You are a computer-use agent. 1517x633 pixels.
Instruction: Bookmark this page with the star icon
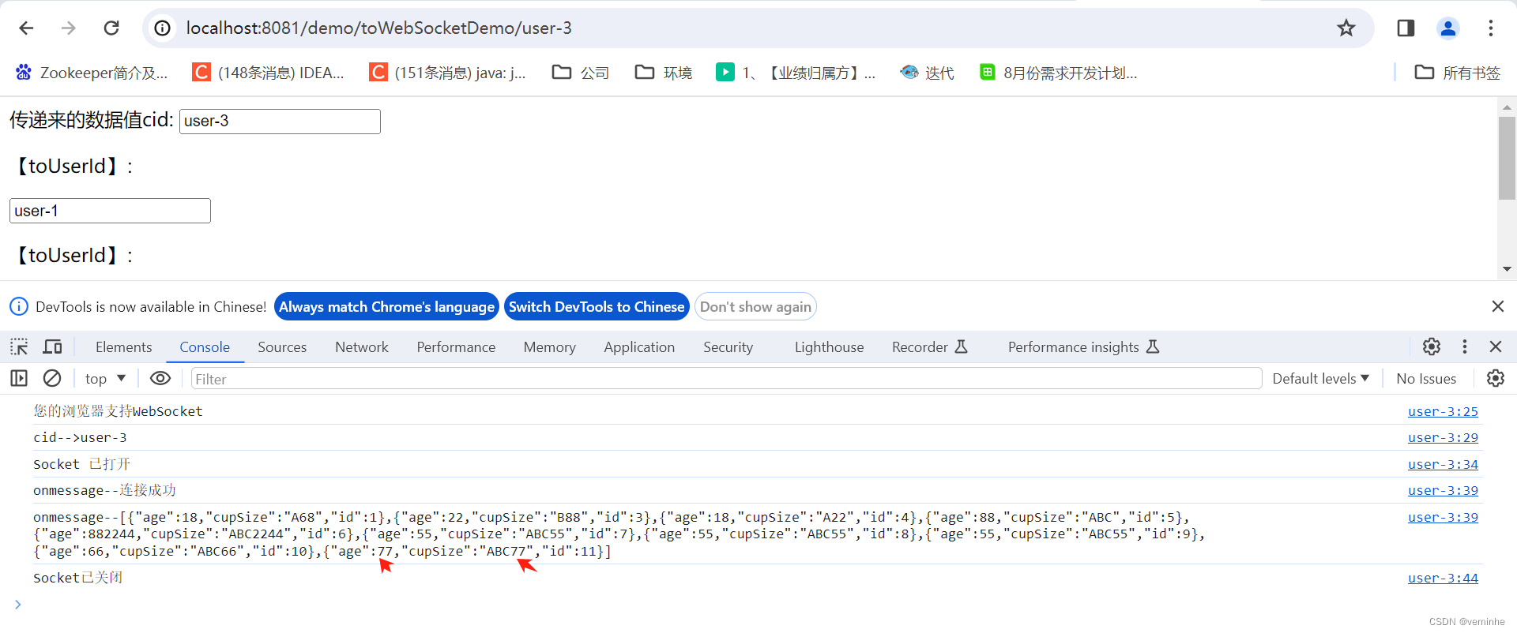[1346, 28]
